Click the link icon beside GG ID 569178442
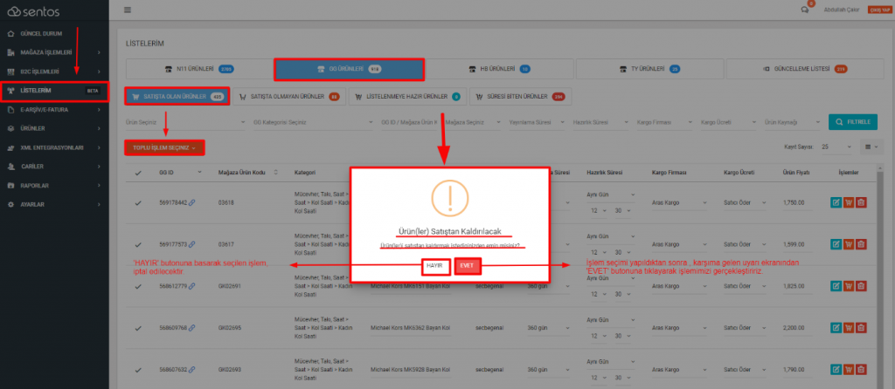This screenshot has height=389, width=895. tap(192, 202)
